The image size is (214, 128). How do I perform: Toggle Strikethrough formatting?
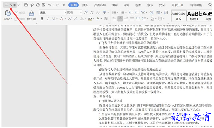[62, 19]
